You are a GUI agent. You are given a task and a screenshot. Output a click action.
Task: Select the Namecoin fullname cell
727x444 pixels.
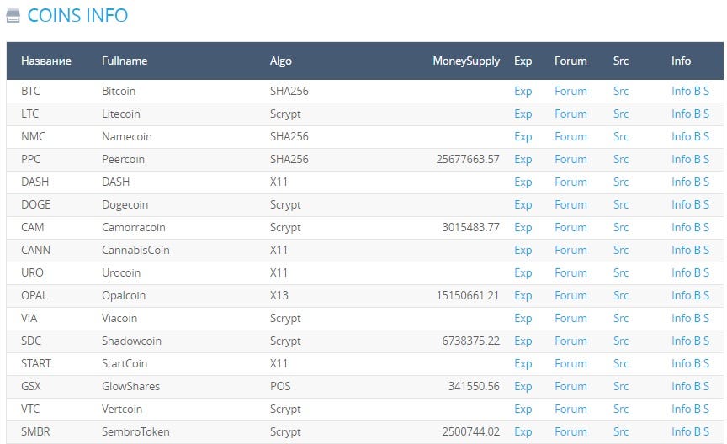coord(126,137)
